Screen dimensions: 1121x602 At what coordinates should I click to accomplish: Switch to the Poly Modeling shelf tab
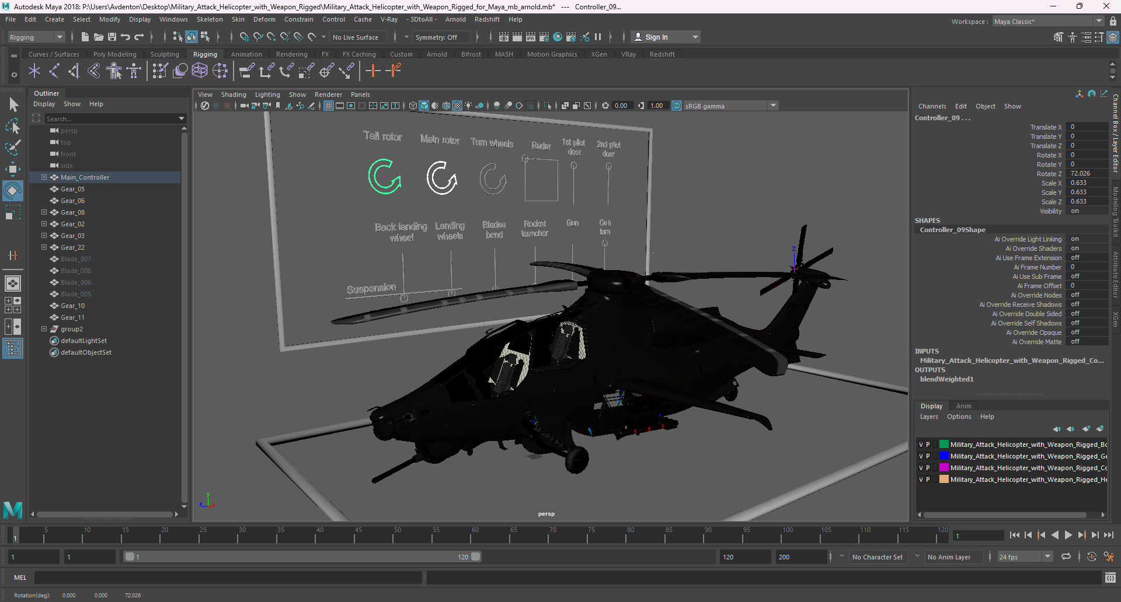coord(115,54)
